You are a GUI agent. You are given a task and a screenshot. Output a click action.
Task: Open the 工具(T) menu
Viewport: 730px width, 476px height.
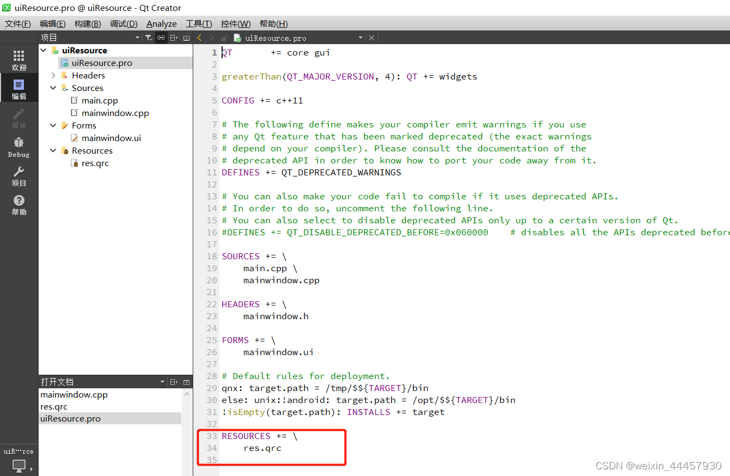[x=199, y=24]
